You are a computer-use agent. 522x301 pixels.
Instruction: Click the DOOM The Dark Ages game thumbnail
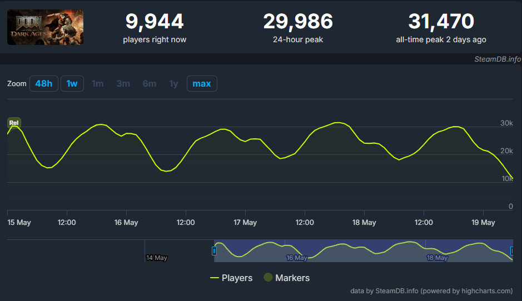45,27
